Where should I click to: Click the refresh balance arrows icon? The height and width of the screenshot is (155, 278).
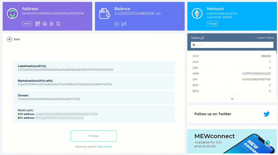tap(124, 24)
